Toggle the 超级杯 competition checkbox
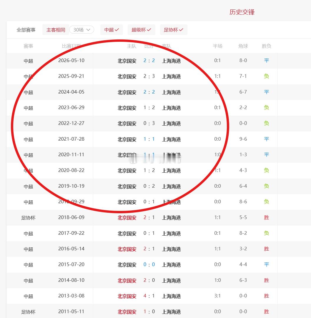Screen dimensions: 311x318 pyautogui.click(x=141, y=30)
